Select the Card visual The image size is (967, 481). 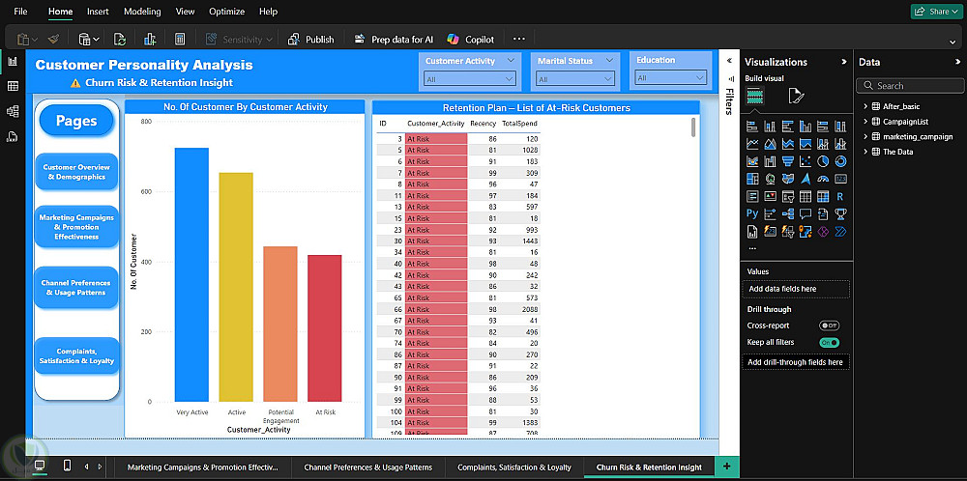tap(840, 180)
